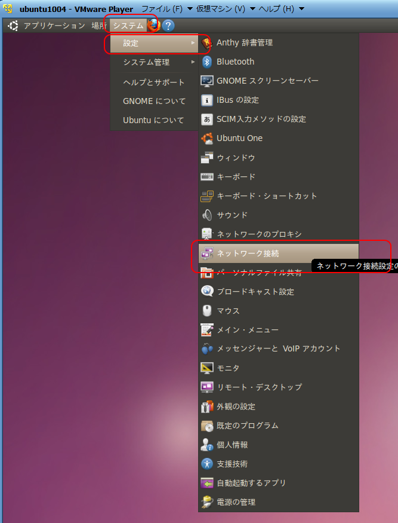Viewport: 398px width, 523px height.
Task: Click the IBus settings icon
Action: 207,100
